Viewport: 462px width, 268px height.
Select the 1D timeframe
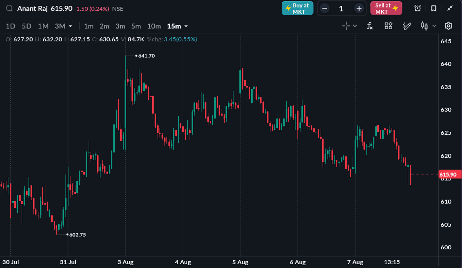(x=11, y=26)
